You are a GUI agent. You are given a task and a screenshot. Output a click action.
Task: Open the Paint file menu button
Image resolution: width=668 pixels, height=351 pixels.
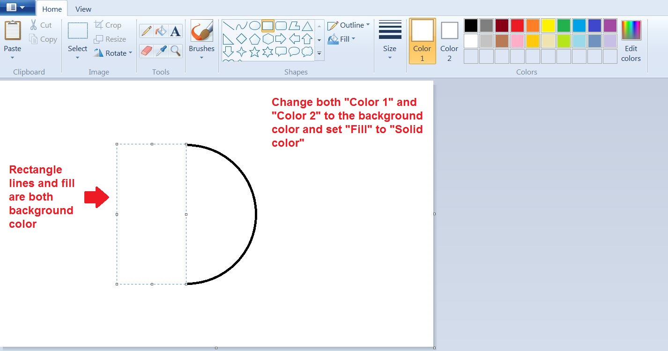click(x=17, y=7)
